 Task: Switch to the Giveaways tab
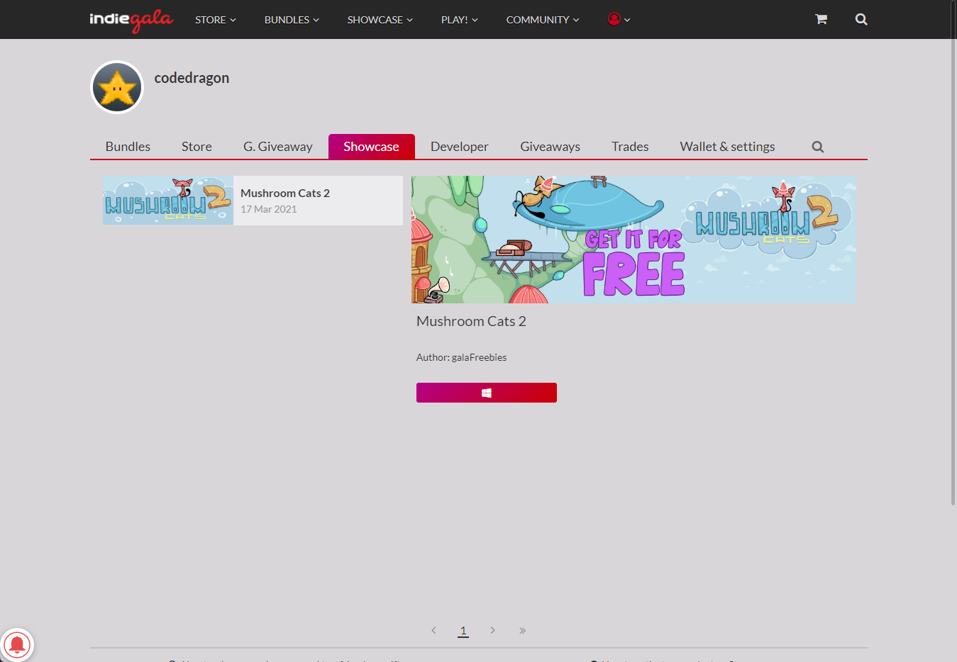point(550,147)
